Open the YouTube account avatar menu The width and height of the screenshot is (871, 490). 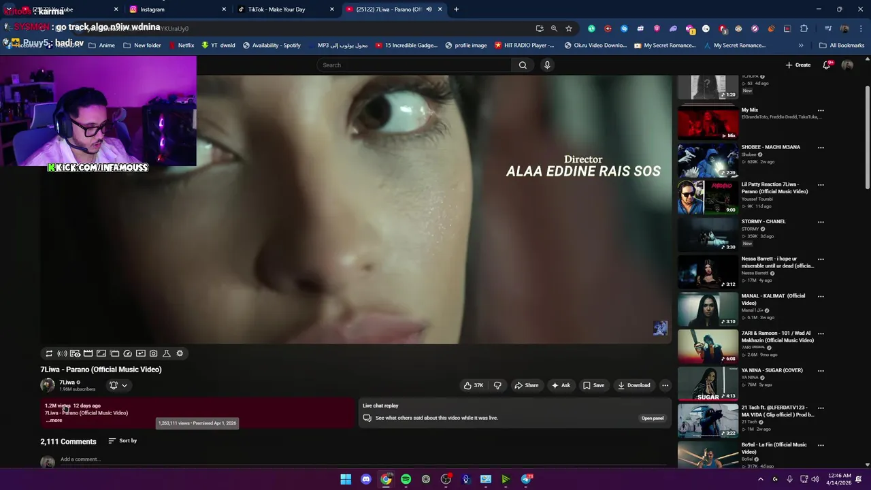click(847, 65)
